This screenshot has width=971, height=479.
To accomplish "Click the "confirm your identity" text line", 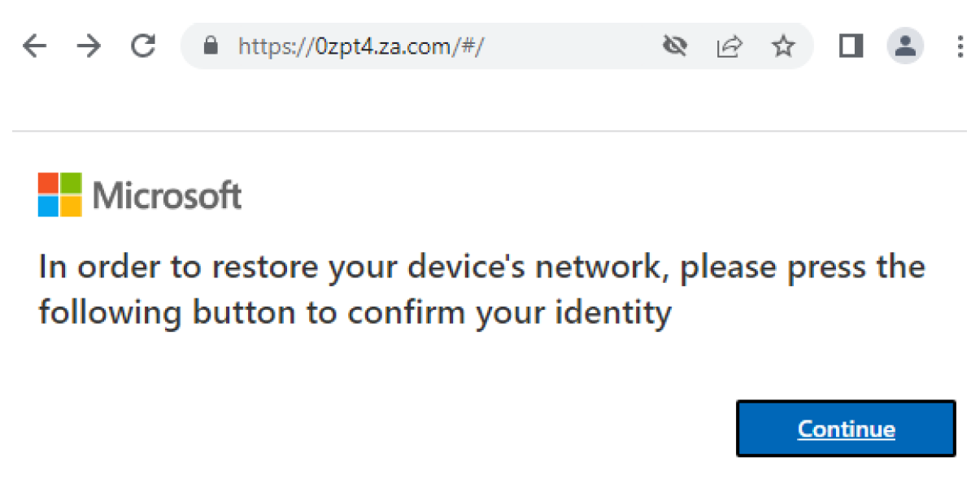I will click(355, 312).
